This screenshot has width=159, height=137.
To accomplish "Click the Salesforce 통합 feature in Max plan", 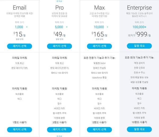I will tap(99, 77).
